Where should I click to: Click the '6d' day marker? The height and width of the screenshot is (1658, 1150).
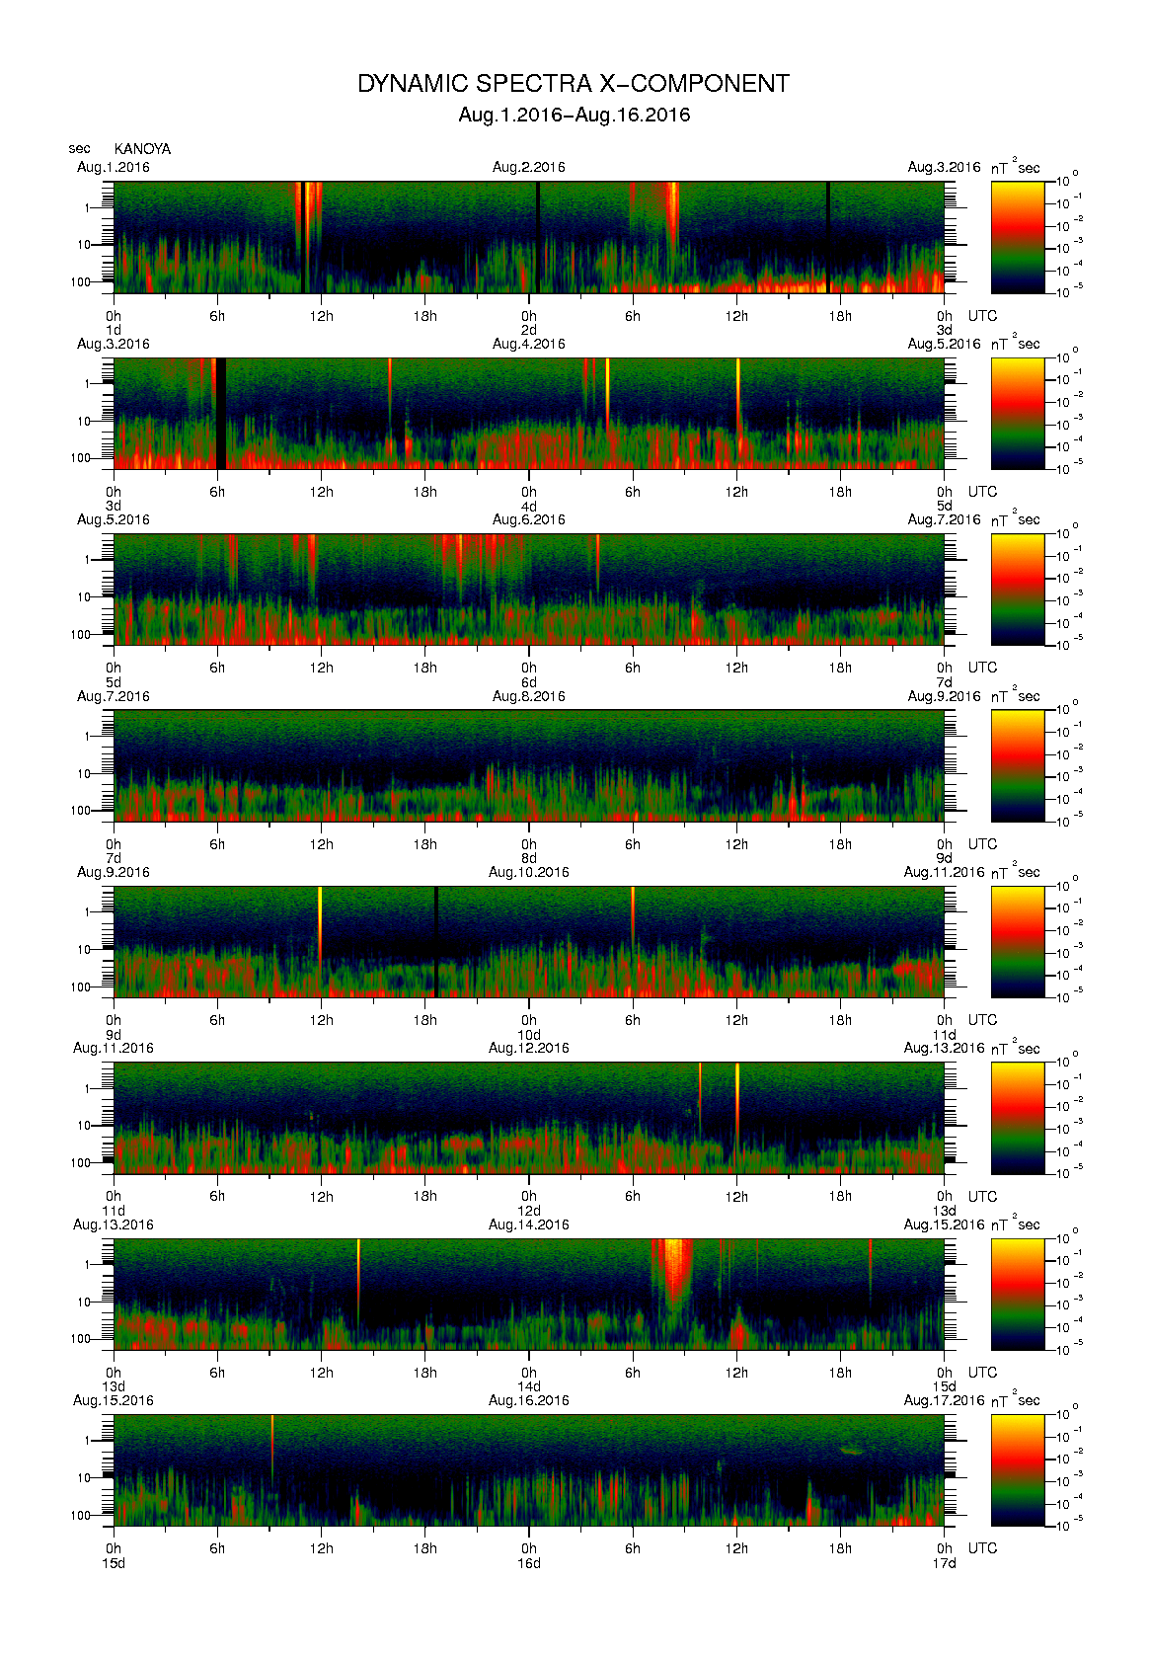coord(529,682)
